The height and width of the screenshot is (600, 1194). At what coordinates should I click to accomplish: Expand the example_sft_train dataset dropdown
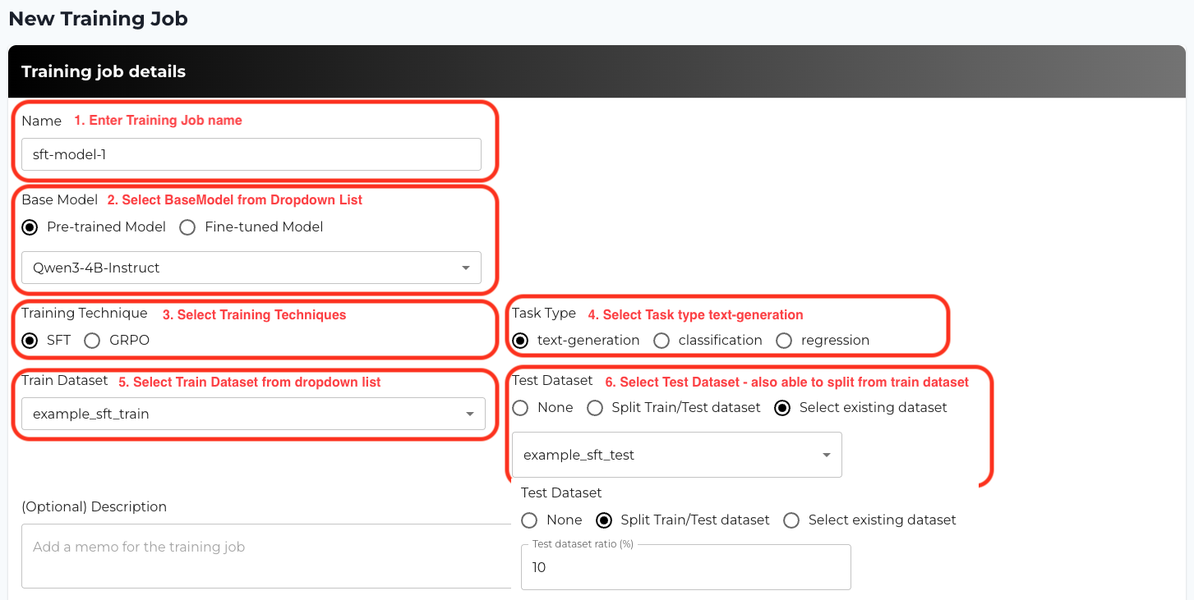252,414
